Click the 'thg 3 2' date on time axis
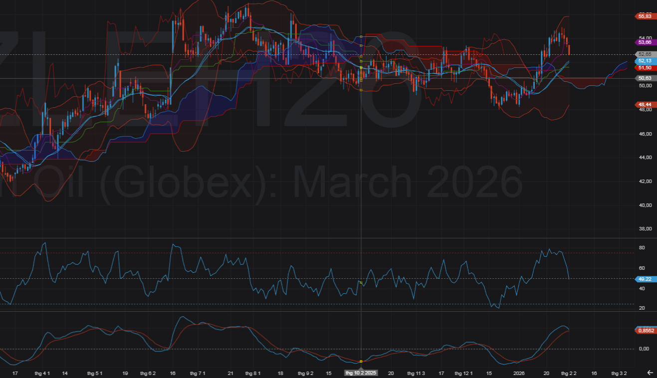This screenshot has width=657, height=378. (x=619, y=373)
